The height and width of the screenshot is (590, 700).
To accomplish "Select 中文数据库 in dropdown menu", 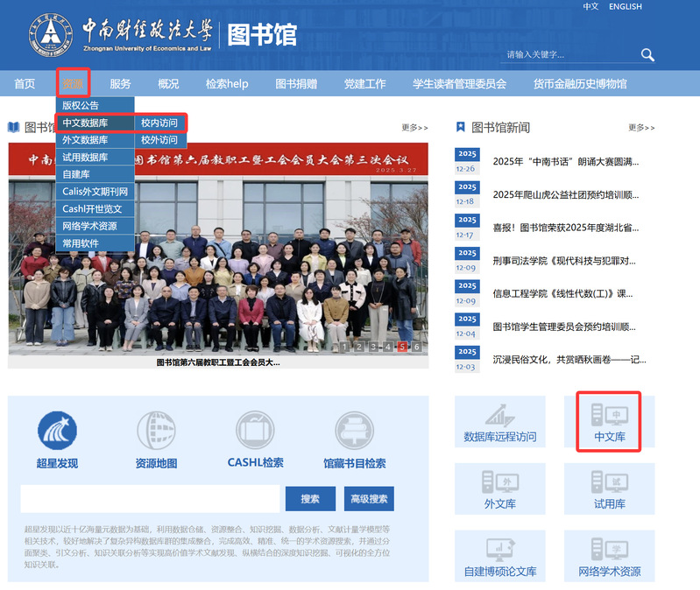I will coord(85,123).
